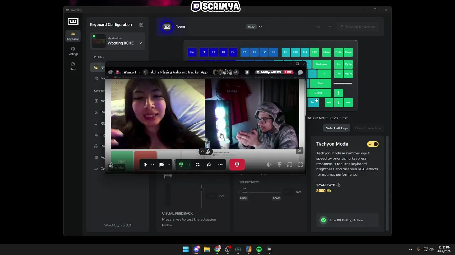The height and width of the screenshot is (255, 455).
Task: Open Windows Start menu
Action: [x=186, y=249]
